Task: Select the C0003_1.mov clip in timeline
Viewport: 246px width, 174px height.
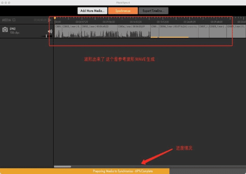Action: [x=99, y=31]
